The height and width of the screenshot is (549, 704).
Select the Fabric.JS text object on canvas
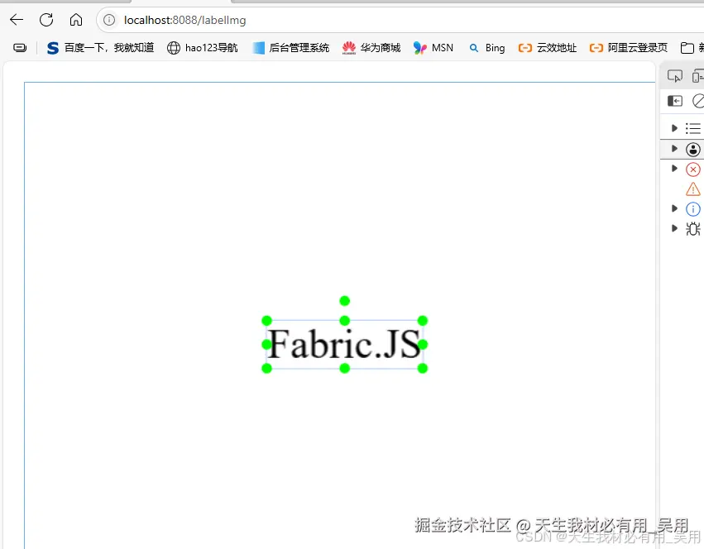[x=344, y=342]
